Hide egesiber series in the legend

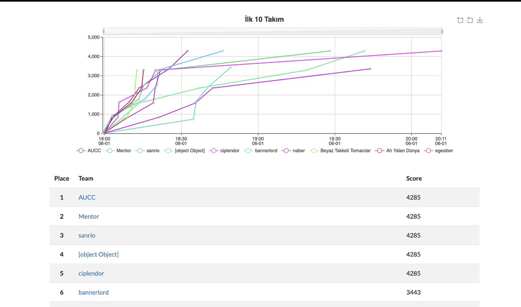coord(439,151)
